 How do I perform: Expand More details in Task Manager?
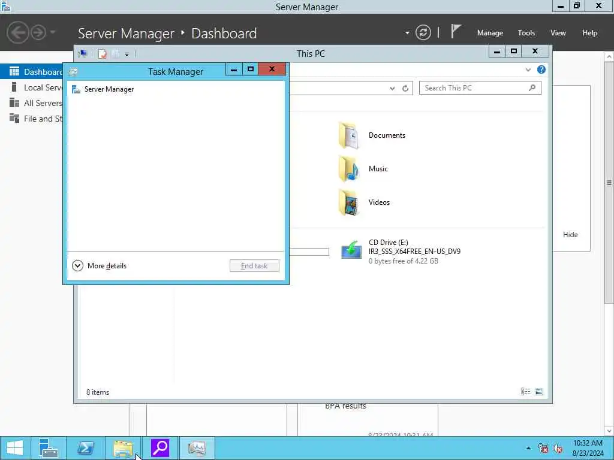(100, 266)
